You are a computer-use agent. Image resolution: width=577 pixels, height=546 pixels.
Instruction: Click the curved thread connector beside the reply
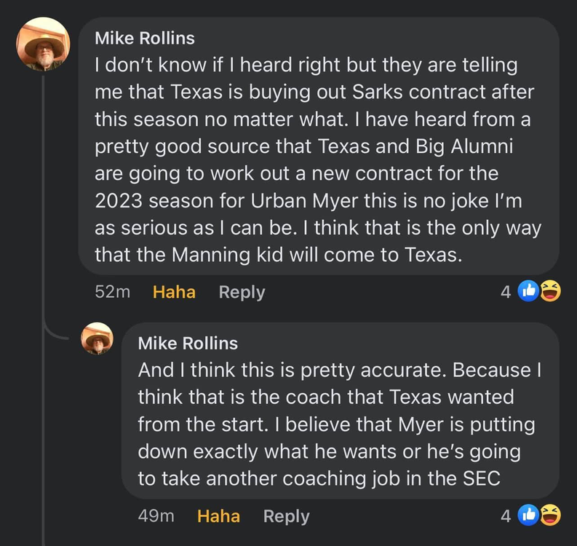[x=58, y=333]
